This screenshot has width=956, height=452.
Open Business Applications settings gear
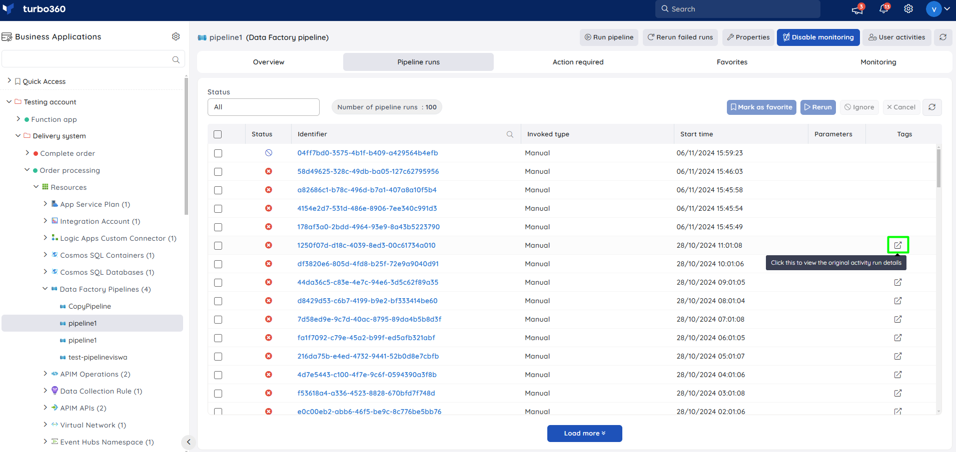click(176, 36)
